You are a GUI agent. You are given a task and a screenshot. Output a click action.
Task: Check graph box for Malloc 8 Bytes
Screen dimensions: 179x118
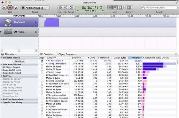tap(42, 78)
